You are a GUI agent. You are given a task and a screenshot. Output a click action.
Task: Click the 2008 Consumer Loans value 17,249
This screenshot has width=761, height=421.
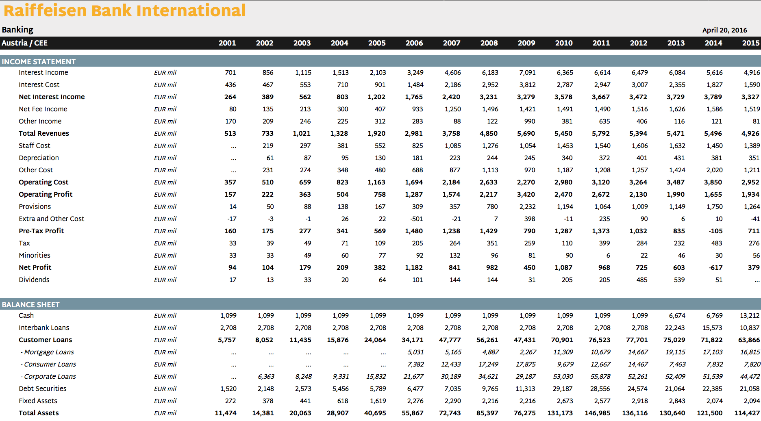488,364
